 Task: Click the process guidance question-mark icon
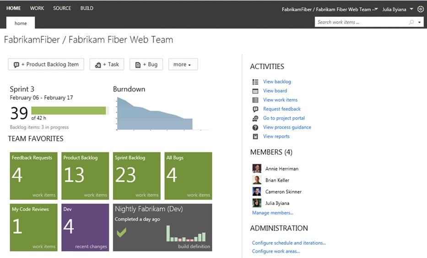(255, 127)
